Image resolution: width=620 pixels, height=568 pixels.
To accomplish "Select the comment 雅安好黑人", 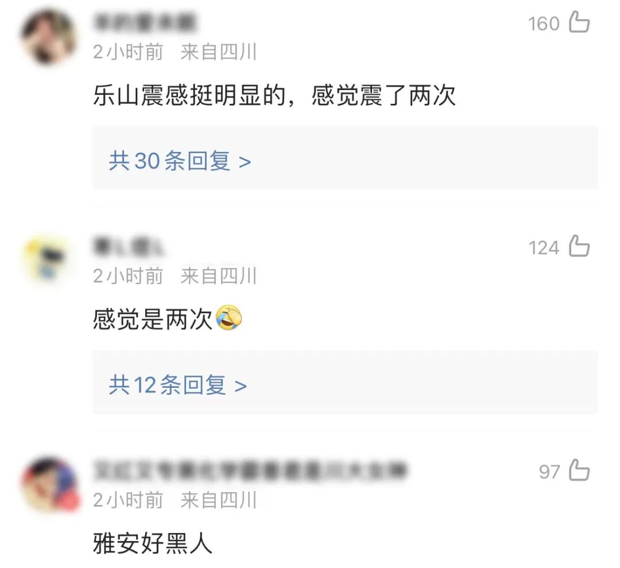I will 153,543.
